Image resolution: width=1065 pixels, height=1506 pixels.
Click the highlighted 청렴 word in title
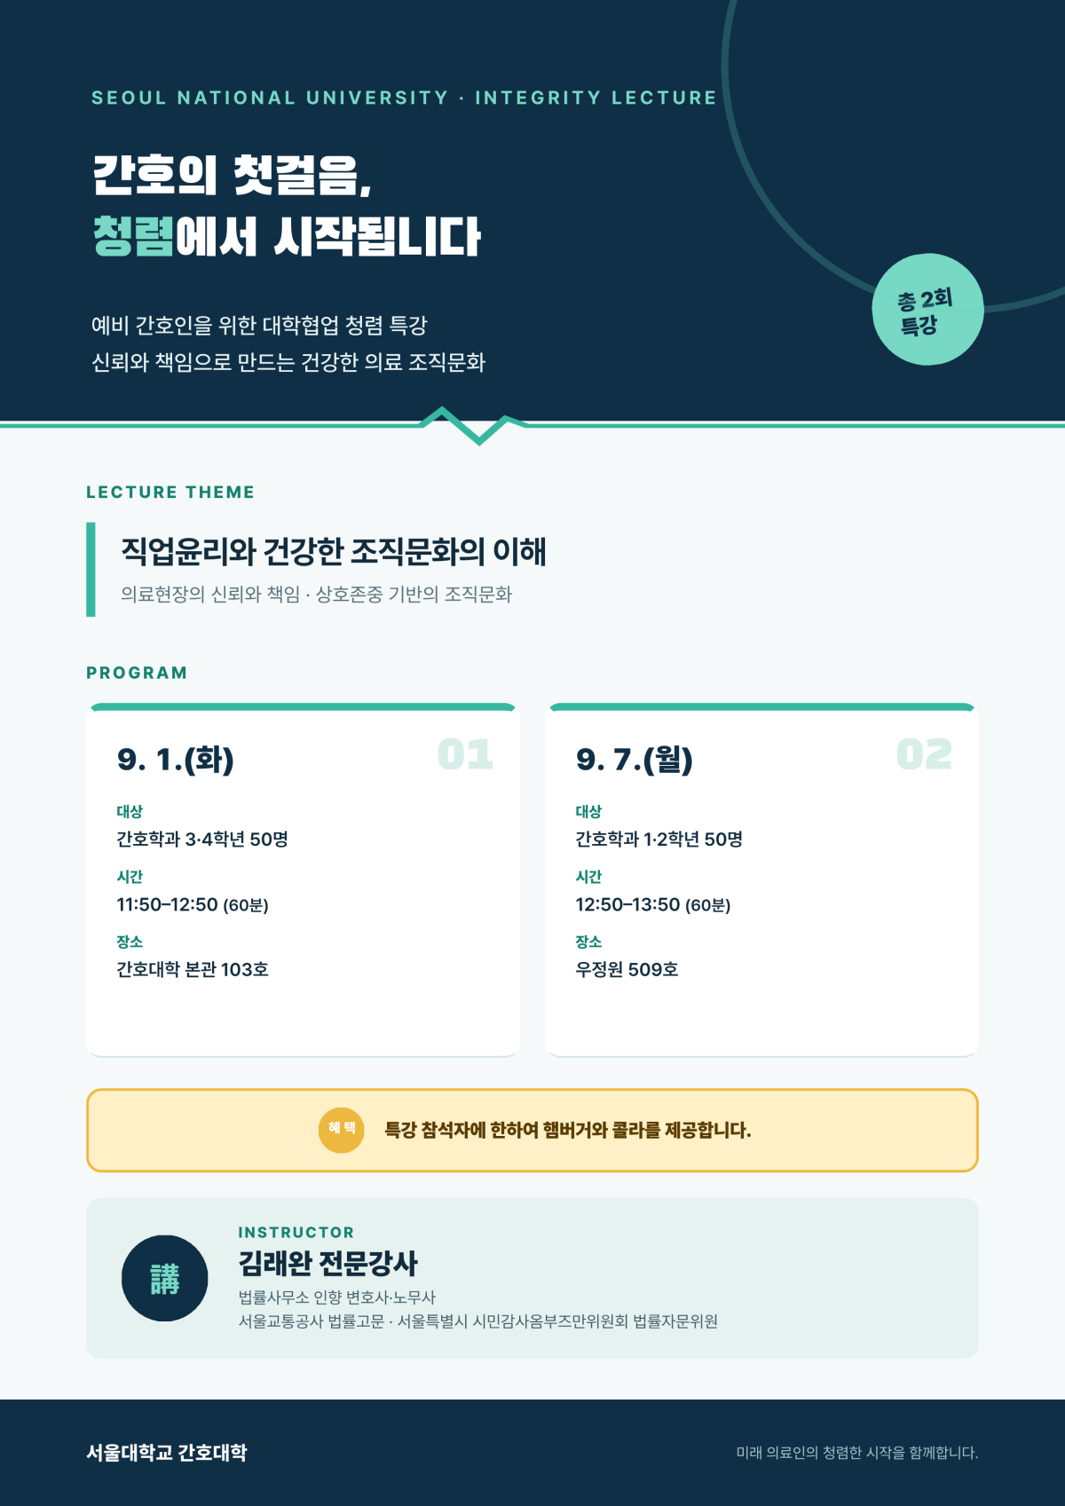click(x=133, y=236)
